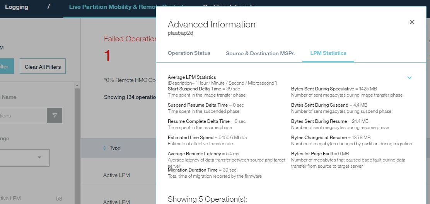Click the Active LPM 58 filter entry
The image size is (430, 204).
[x=31, y=199]
